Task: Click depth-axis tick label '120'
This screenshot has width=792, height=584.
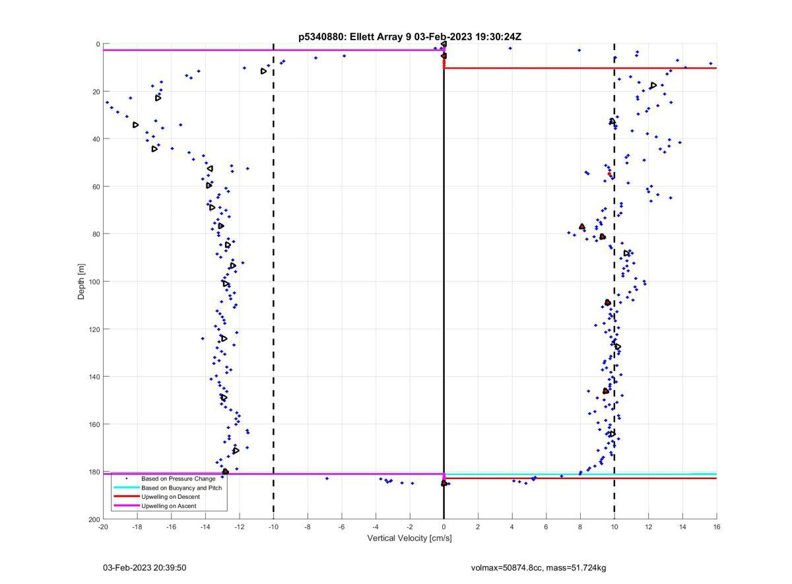Action: [x=94, y=329]
